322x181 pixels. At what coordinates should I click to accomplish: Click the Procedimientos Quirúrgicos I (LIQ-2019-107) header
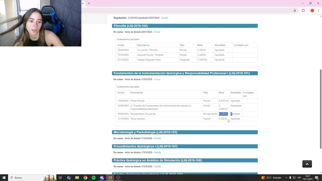click(185, 146)
